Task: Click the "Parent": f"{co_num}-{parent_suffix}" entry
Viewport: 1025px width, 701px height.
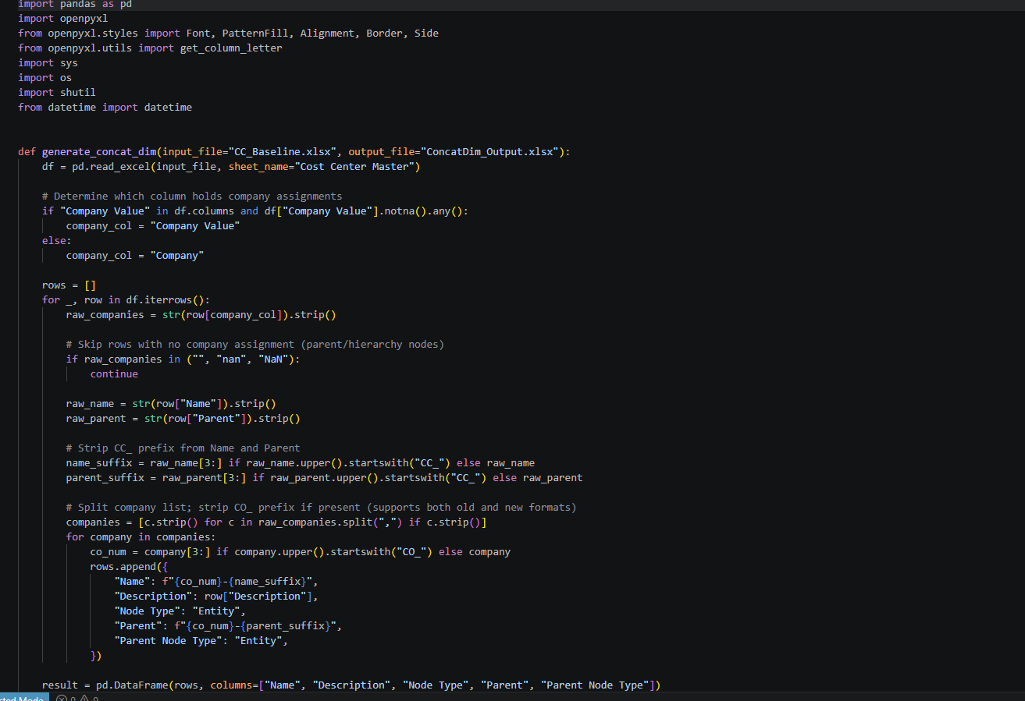Action: point(229,626)
